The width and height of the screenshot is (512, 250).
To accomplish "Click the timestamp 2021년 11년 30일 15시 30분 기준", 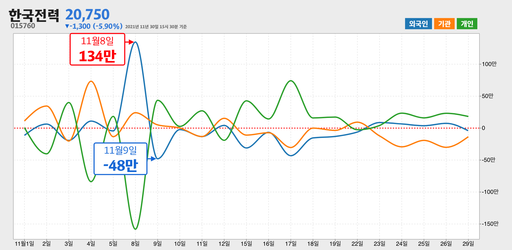I will 156,27.
